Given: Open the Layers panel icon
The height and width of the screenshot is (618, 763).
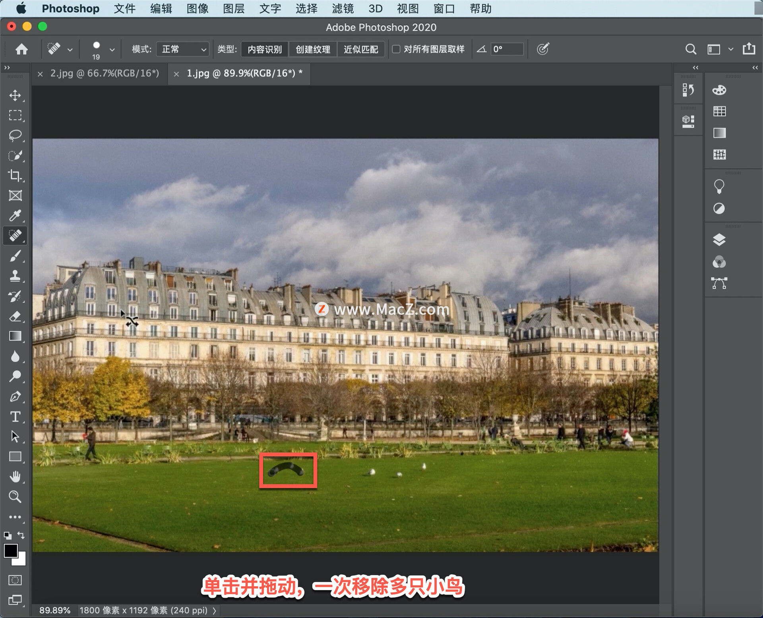Looking at the screenshot, I should coord(719,240).
